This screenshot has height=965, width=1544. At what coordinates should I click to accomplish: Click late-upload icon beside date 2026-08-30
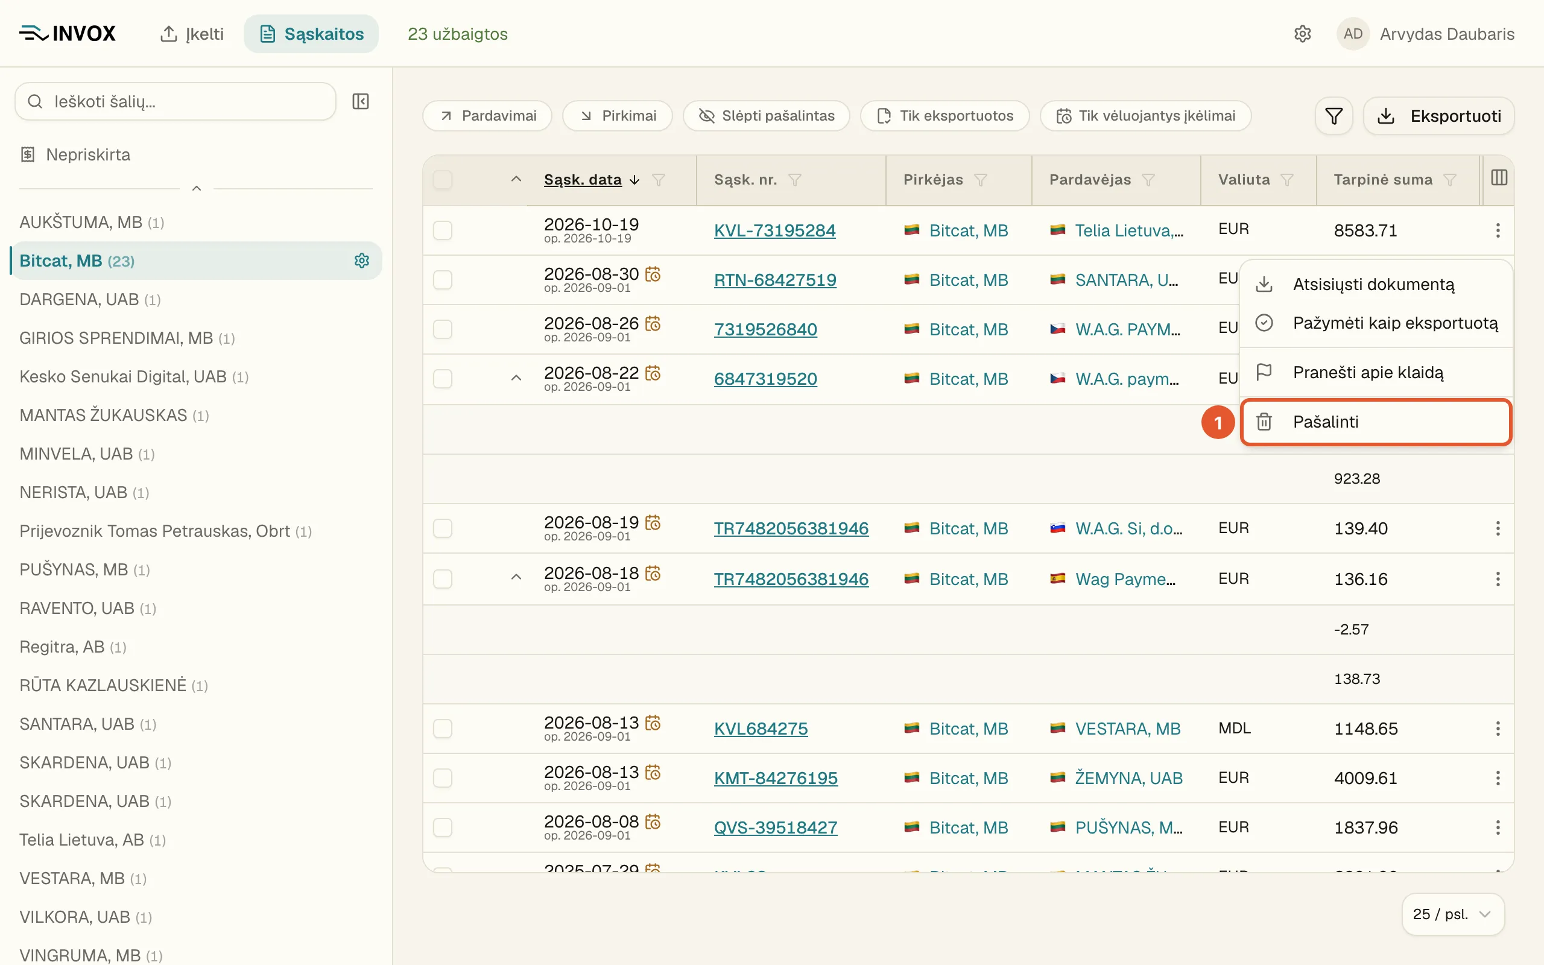pos(653,274)
